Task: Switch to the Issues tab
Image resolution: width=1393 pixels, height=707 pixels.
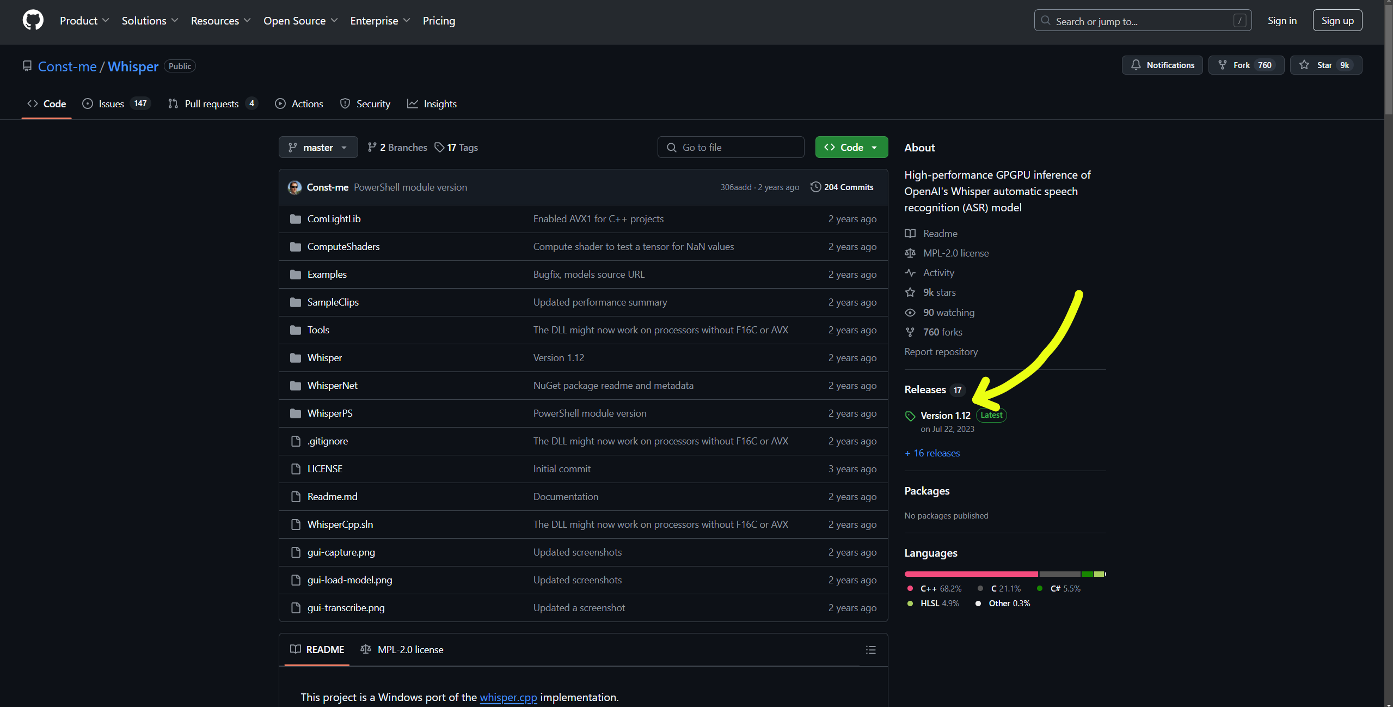Action: coord(116,103)
